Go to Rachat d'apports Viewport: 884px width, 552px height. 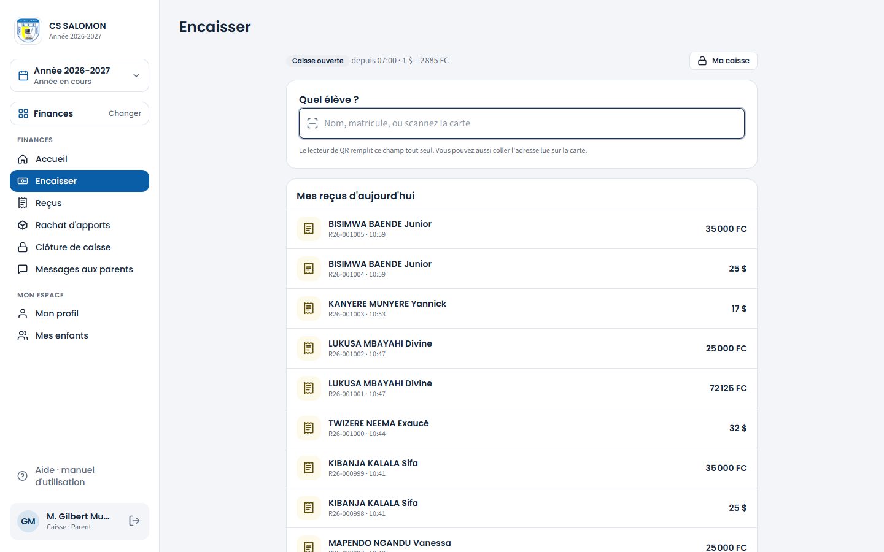click(79, 225)
